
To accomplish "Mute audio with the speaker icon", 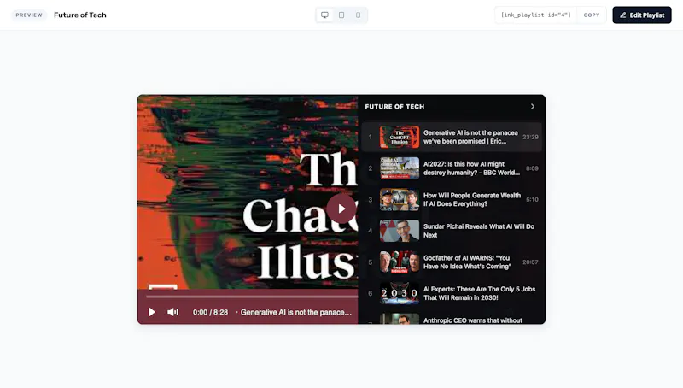I will tap(173, 312).
